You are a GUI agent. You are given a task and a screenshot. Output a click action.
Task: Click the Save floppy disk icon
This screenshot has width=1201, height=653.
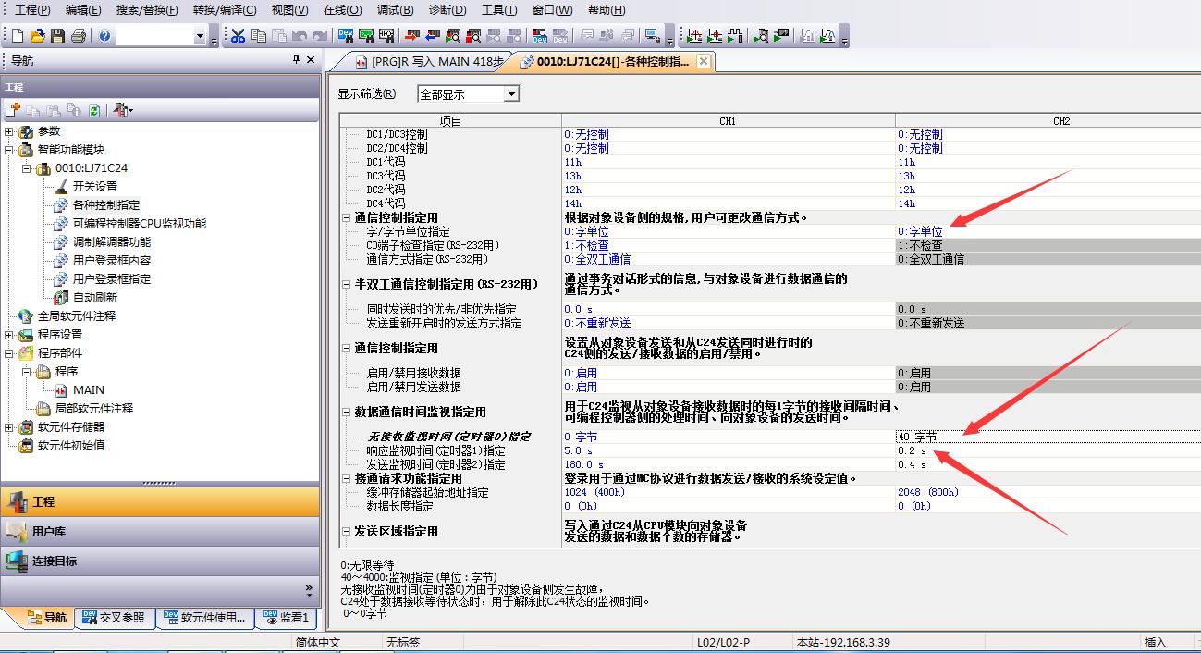pyautogui.click(x=57, y=36)
